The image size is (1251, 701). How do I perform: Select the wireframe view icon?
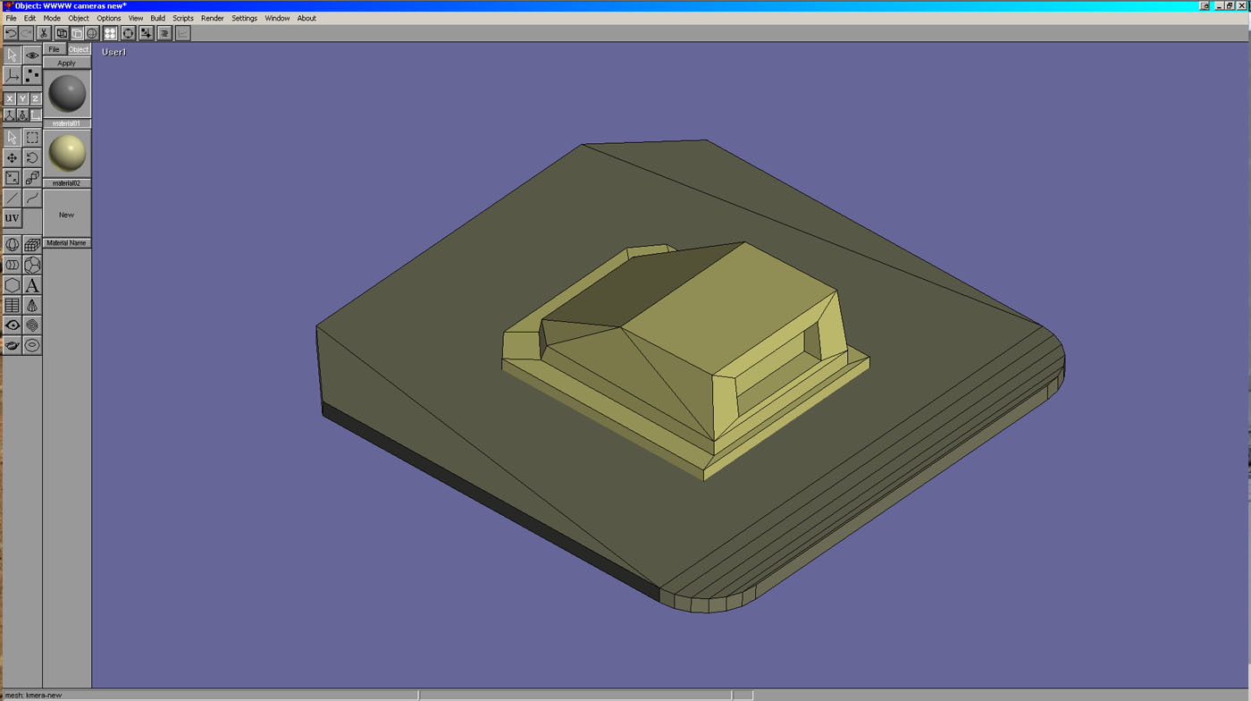point(62,33)
